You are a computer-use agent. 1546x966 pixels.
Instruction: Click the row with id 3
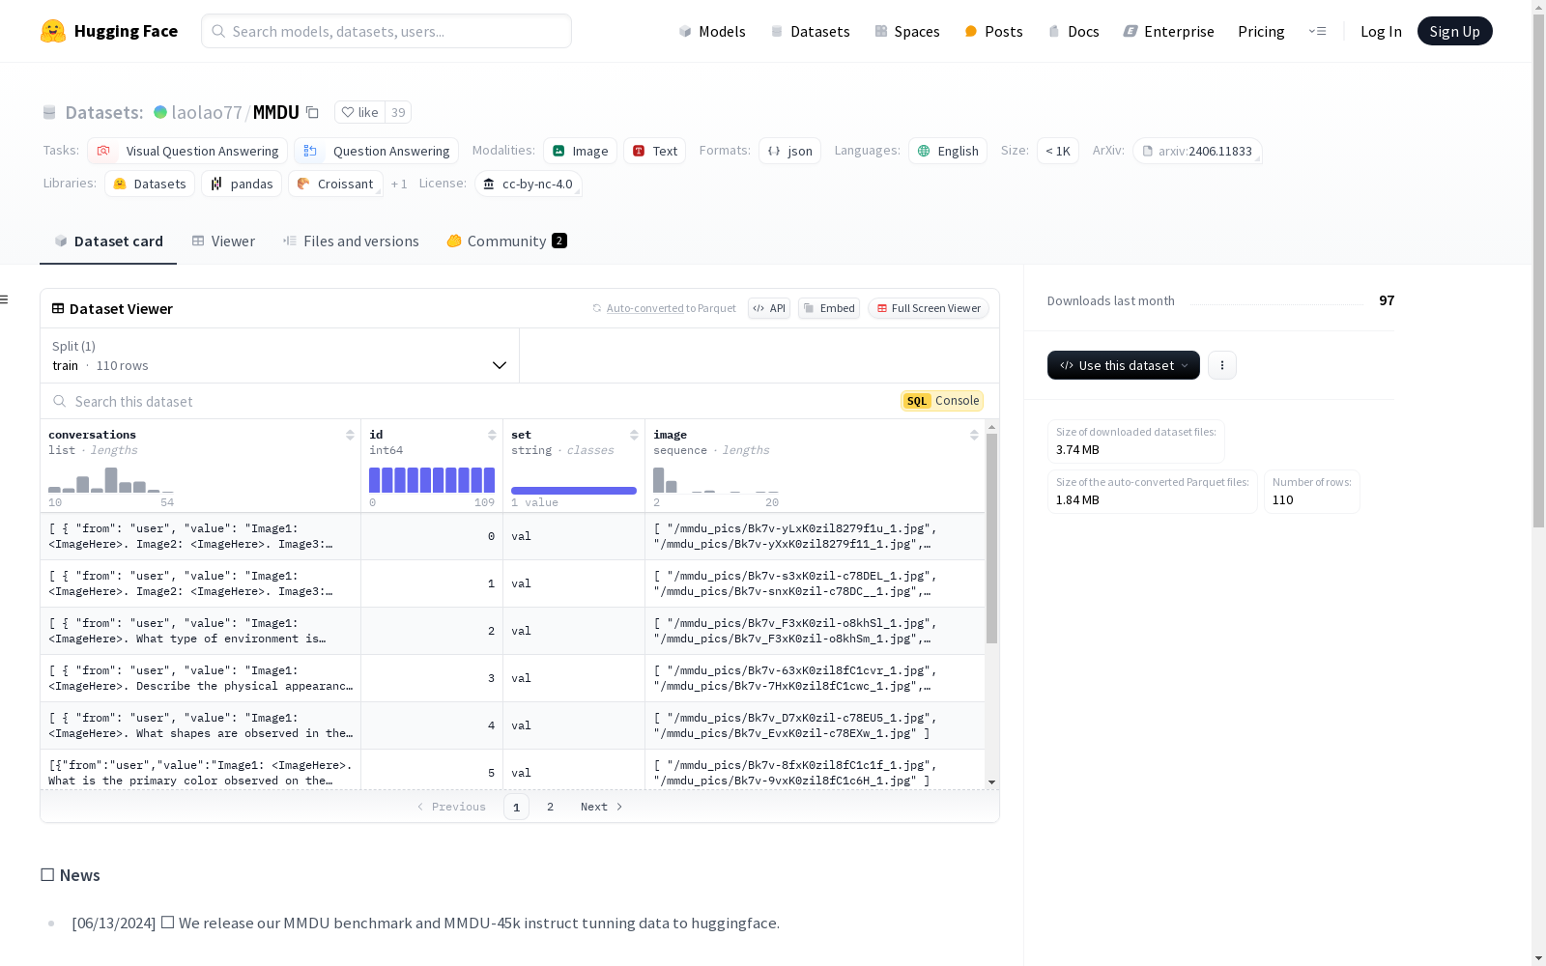pyautogui.click(x=512, y=678)
